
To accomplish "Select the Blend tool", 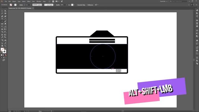I will (x=5, y=37).
